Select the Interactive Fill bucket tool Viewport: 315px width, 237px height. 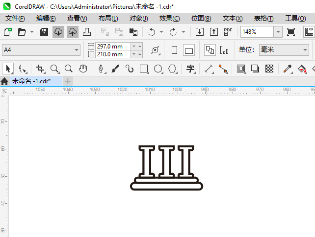[x=302, y=69]
